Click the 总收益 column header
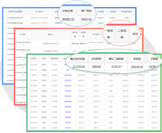162x133 pixels. tap(137, 59)
